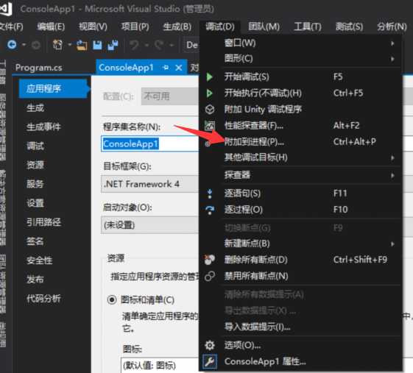Choose 选项(O)... menu entry
This screenshot has width=413, height=373.
(x=300, y=345)
